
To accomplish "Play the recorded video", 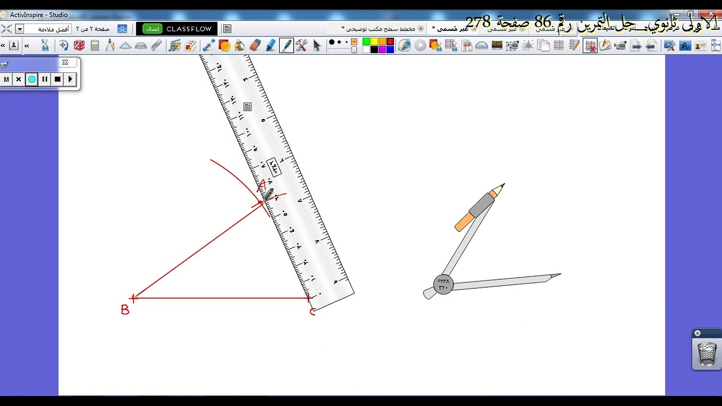I will point(70,80).
